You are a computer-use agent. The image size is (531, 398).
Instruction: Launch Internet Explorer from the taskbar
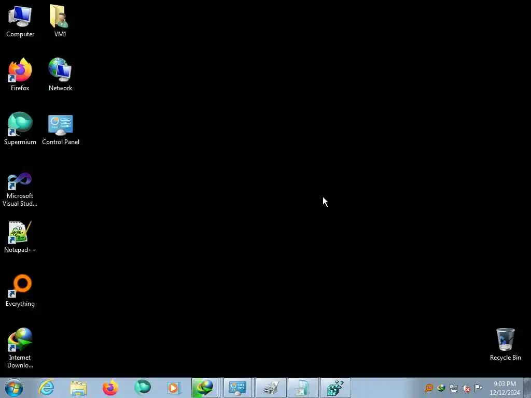pyautogui.click(x=46, y=388)
